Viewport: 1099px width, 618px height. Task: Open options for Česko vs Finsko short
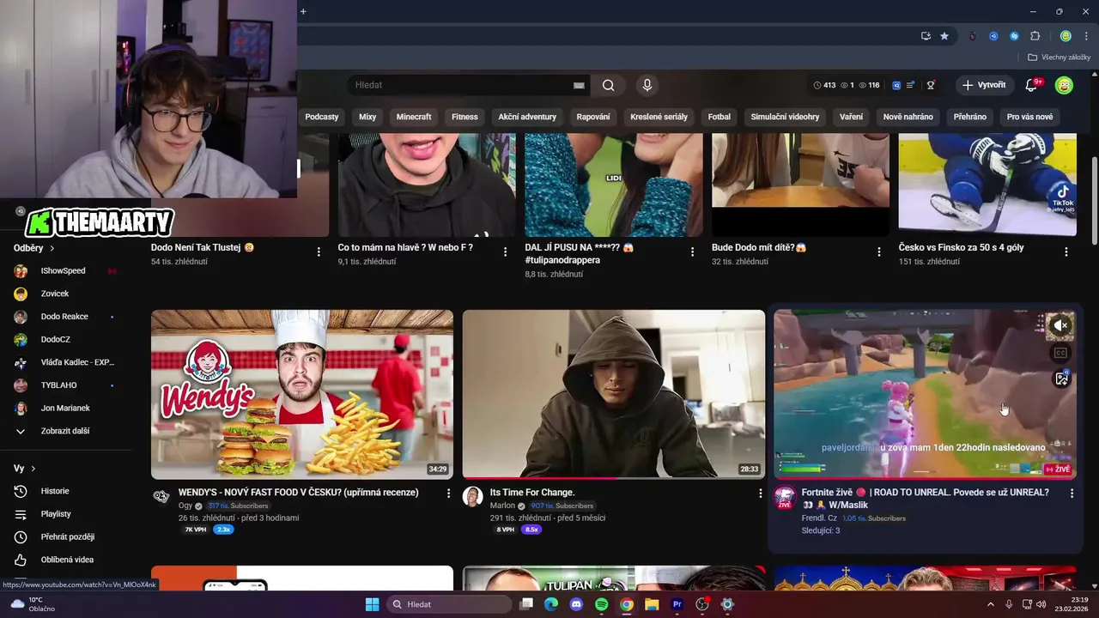[x=1066, y=251]
